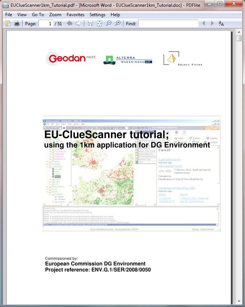The height and width of the screenshot is (307, 245).
Task: Click the vertical scrollbar thumb
Action: [x=239, y=38]
